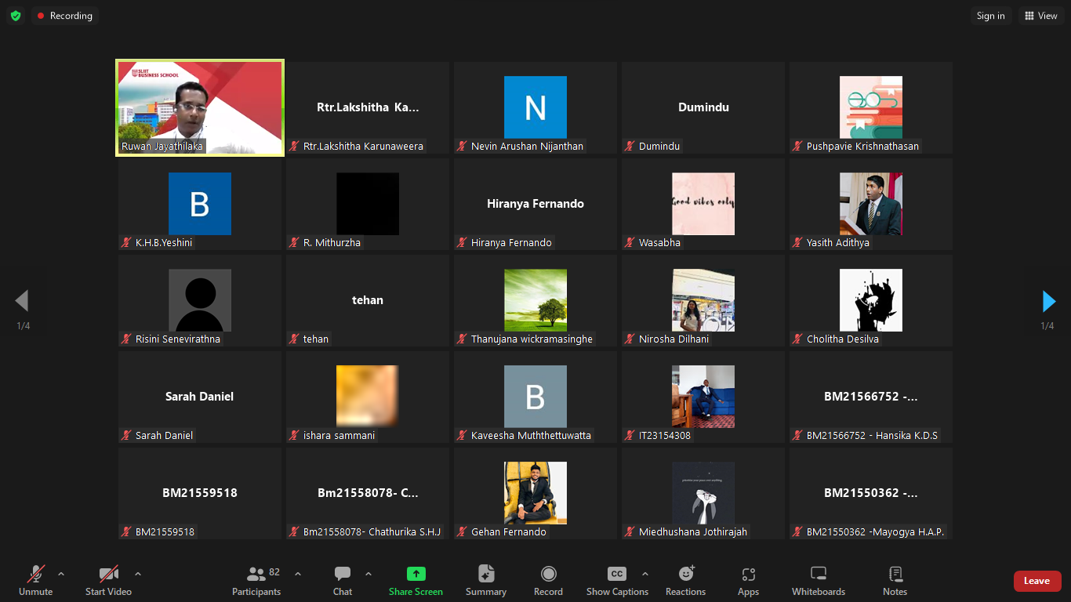This screenshot has width=1071, height=602.
Task: Open the Whiteboards feature
Action: coord(818,580)
